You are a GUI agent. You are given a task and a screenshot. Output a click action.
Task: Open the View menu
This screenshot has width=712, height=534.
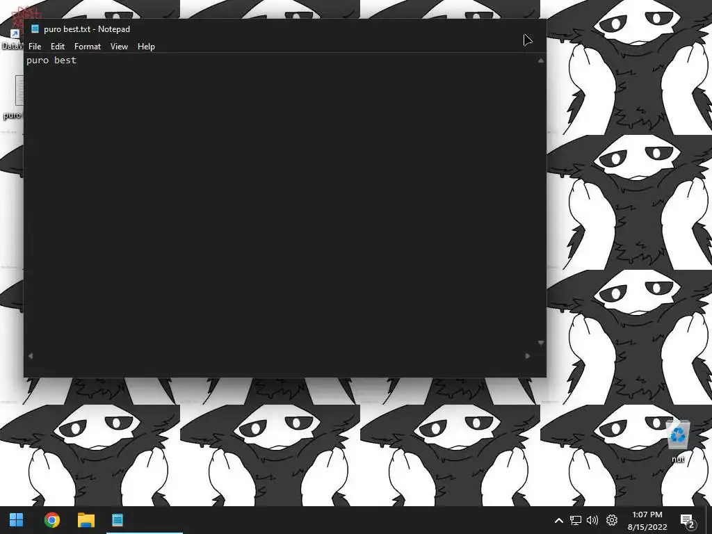[119, 47]
